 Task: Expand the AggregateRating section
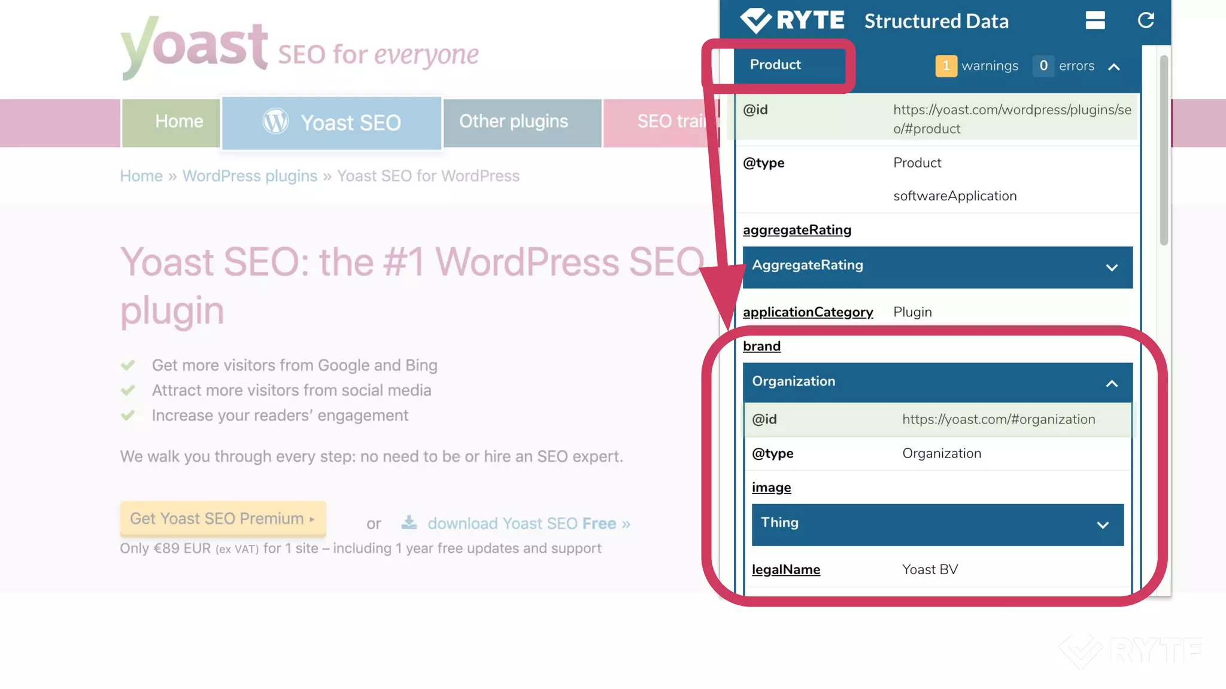(1111, 267)
